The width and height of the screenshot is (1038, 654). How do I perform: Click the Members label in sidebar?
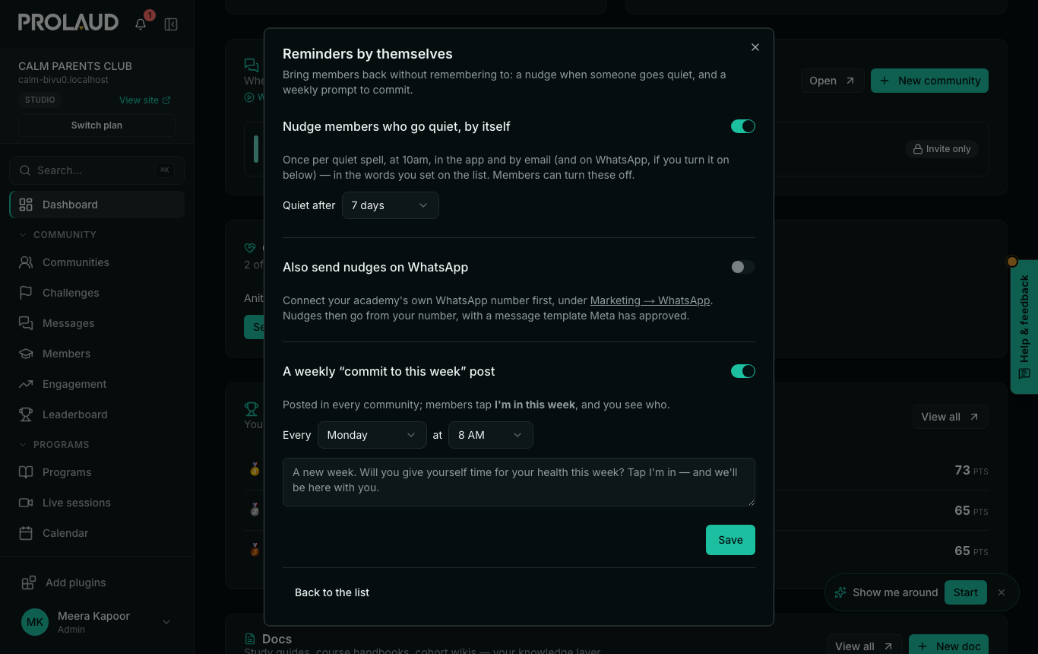pos(66,354)
